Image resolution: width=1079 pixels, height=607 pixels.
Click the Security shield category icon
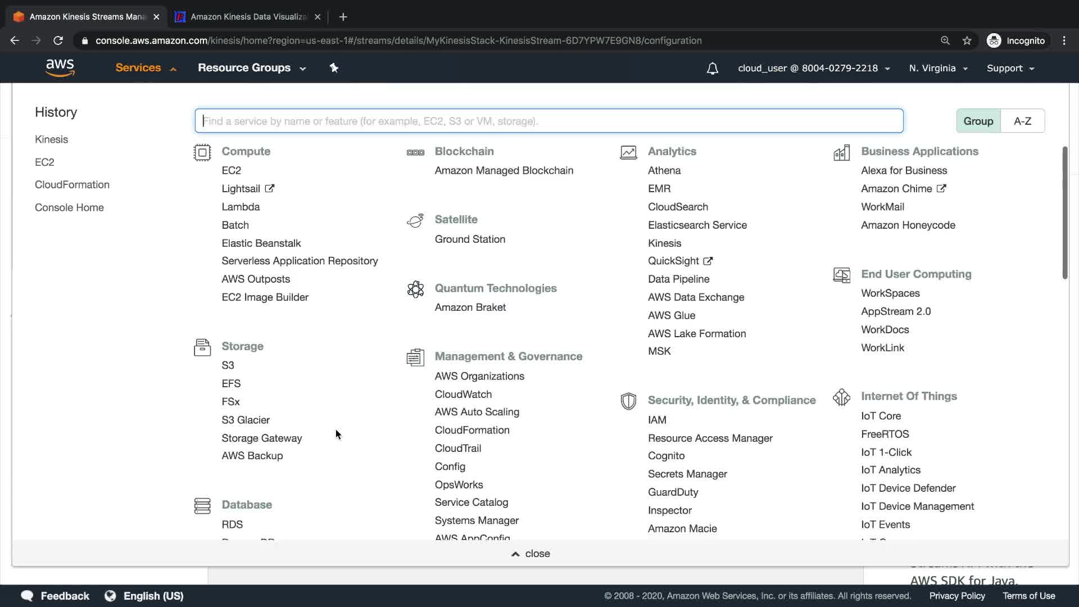click(628, 401)
